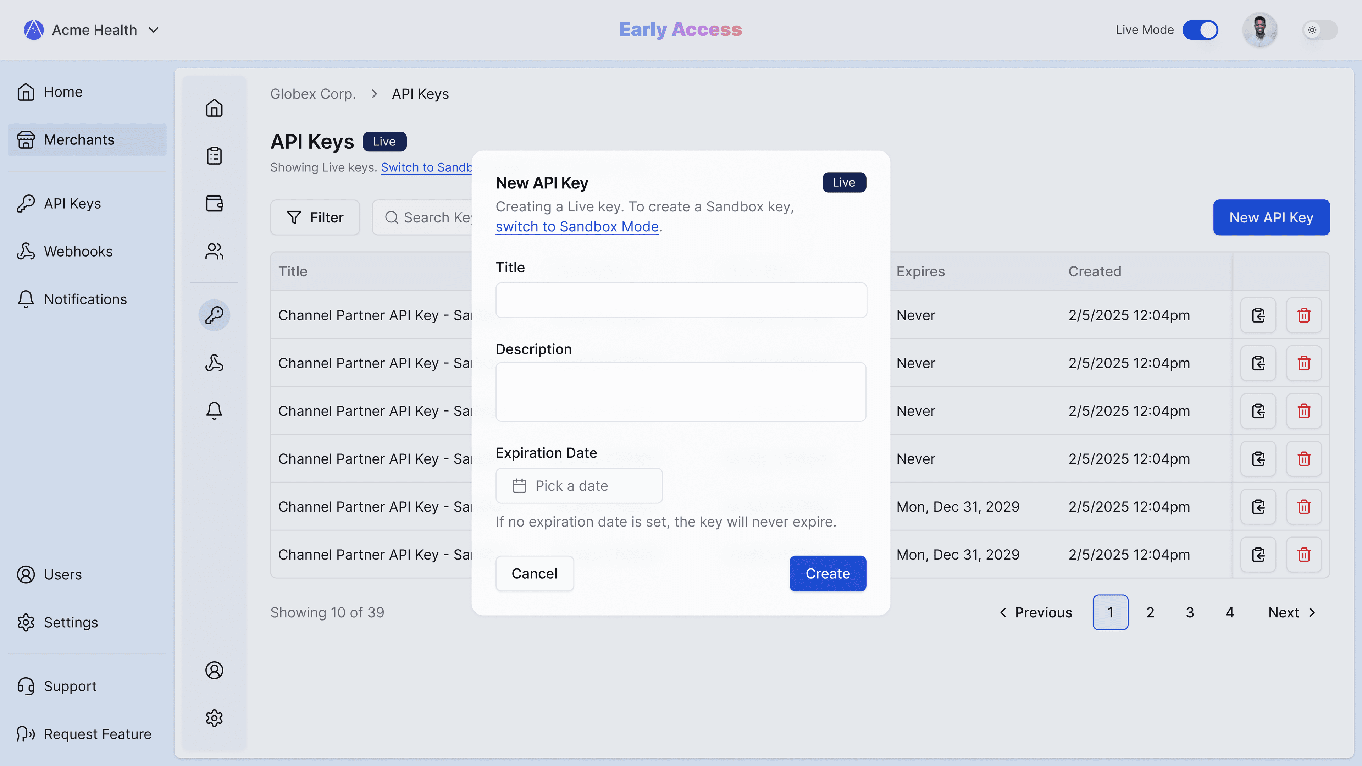Click the Acme Health logo icon

tap(33, 29)
